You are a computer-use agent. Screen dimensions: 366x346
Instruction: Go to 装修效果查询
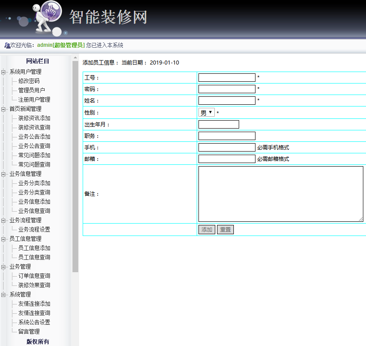[x=34, y=285]
